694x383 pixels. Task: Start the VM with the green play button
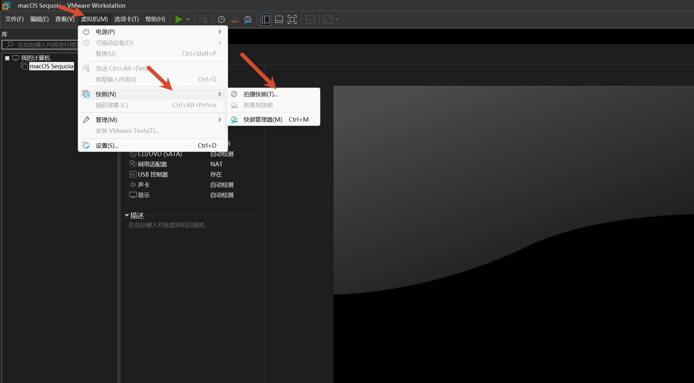tap(179, 20)
